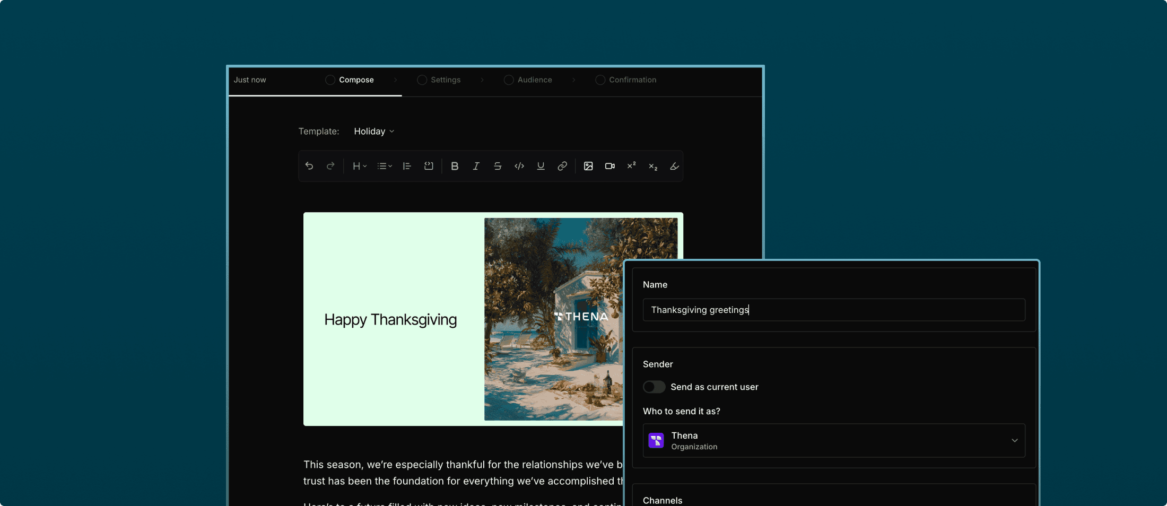The height and width of the screenshot is (506, 1167).
Task: Apply superscript formatting
Action: pos(631,166)
